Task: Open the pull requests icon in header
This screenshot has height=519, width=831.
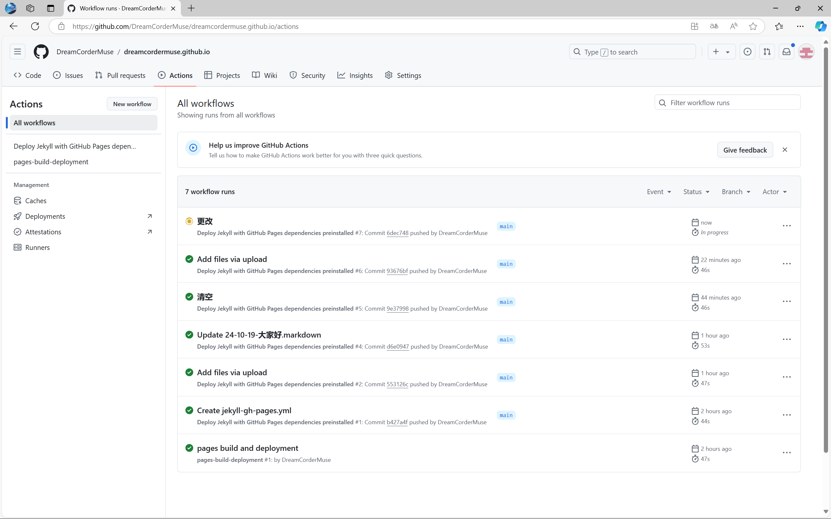Action: click(x=767, y=52)
